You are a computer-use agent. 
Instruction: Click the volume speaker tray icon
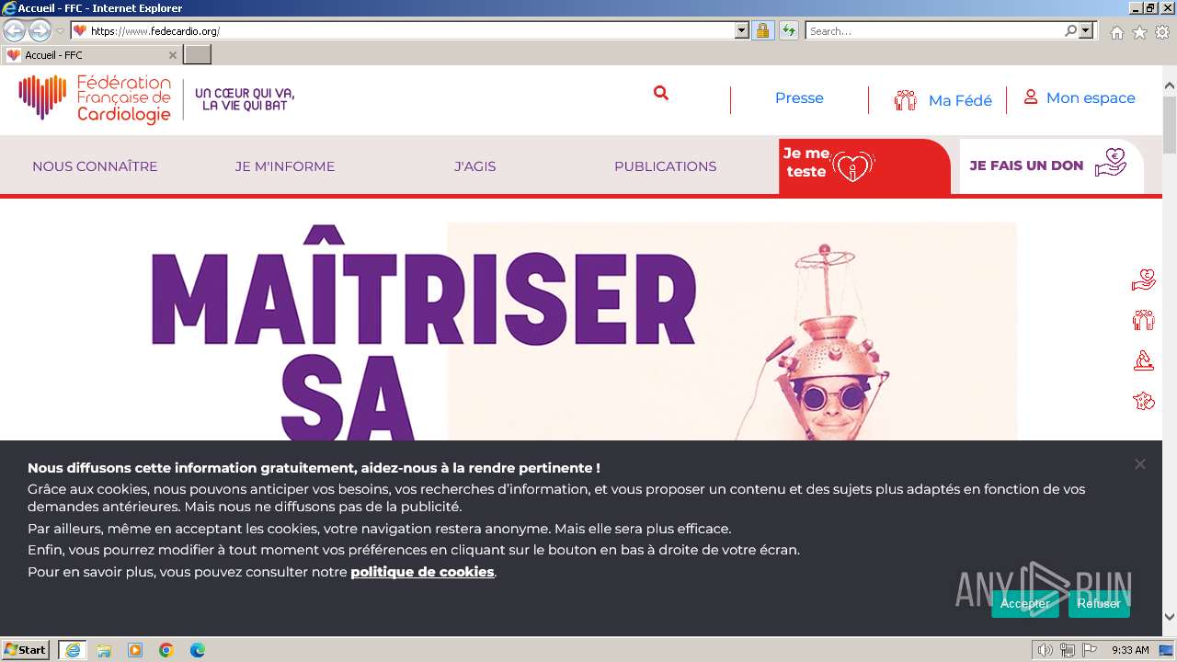(x=1045, y=650)
